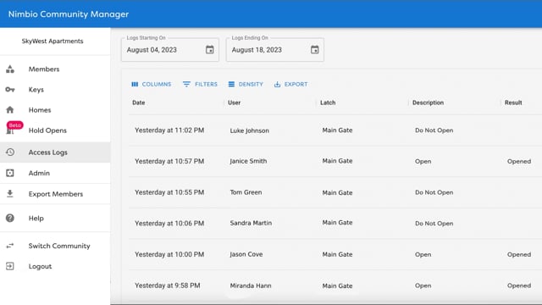Click the Access Logs history icon

[x=10, y=152]
